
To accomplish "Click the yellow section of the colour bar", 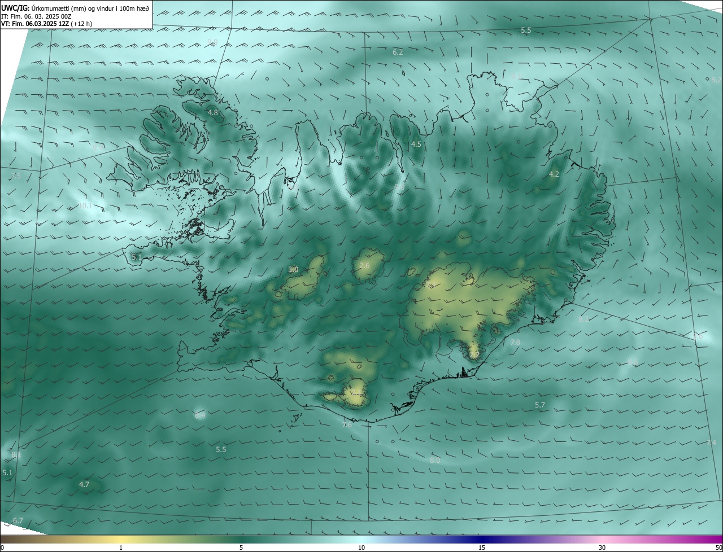I will [x=121, y=540].
